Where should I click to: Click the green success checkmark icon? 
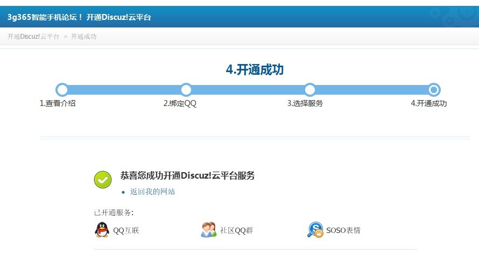(x=103, y=180)
